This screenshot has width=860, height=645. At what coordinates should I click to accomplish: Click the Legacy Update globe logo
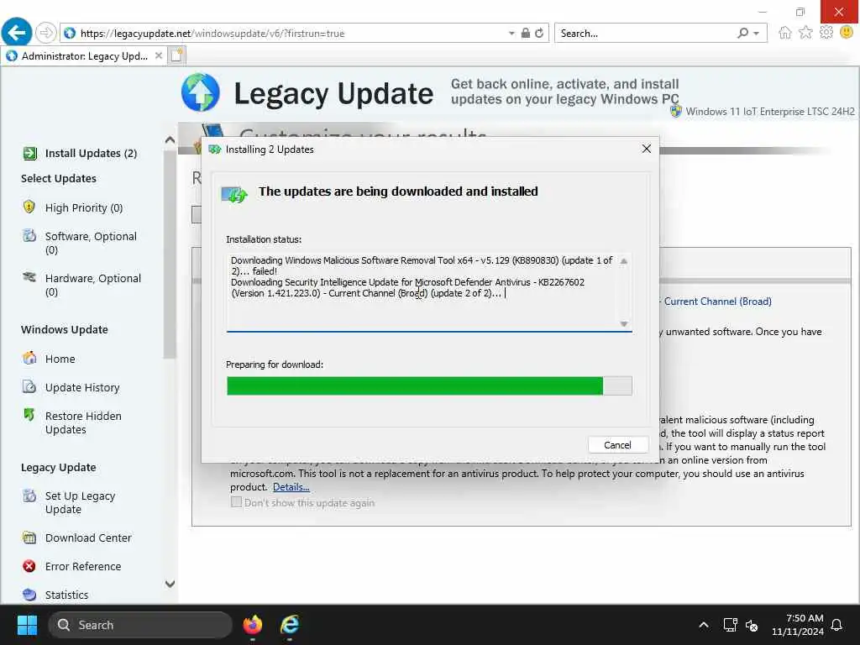(200, 92)
